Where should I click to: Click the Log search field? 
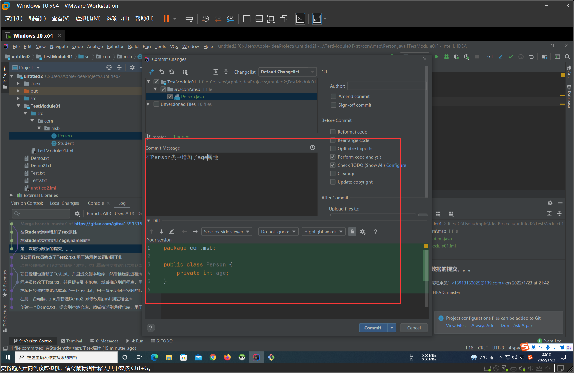pyautogui.click(x=41, y=213)
